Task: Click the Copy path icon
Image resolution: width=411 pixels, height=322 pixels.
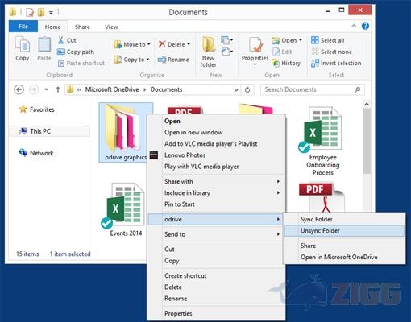Action: pyautogui.click(x=61, y=52)
